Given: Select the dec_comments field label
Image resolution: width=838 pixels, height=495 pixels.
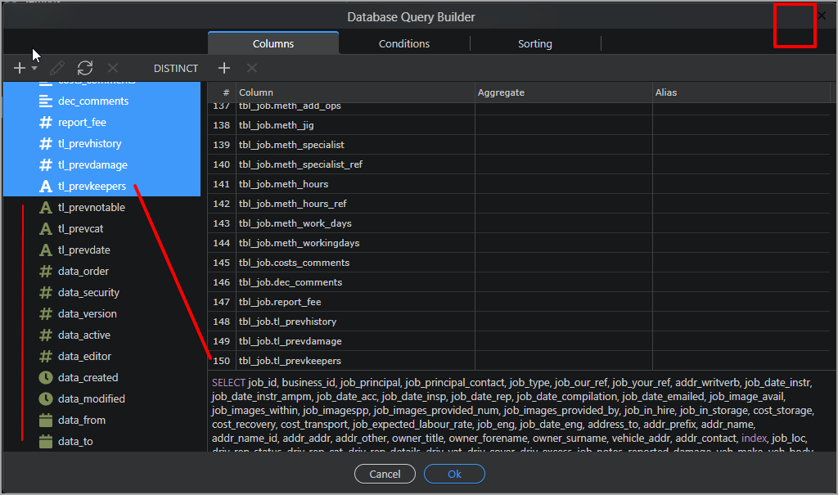Looking at the screenshot, I should click(x=93, y=101).
